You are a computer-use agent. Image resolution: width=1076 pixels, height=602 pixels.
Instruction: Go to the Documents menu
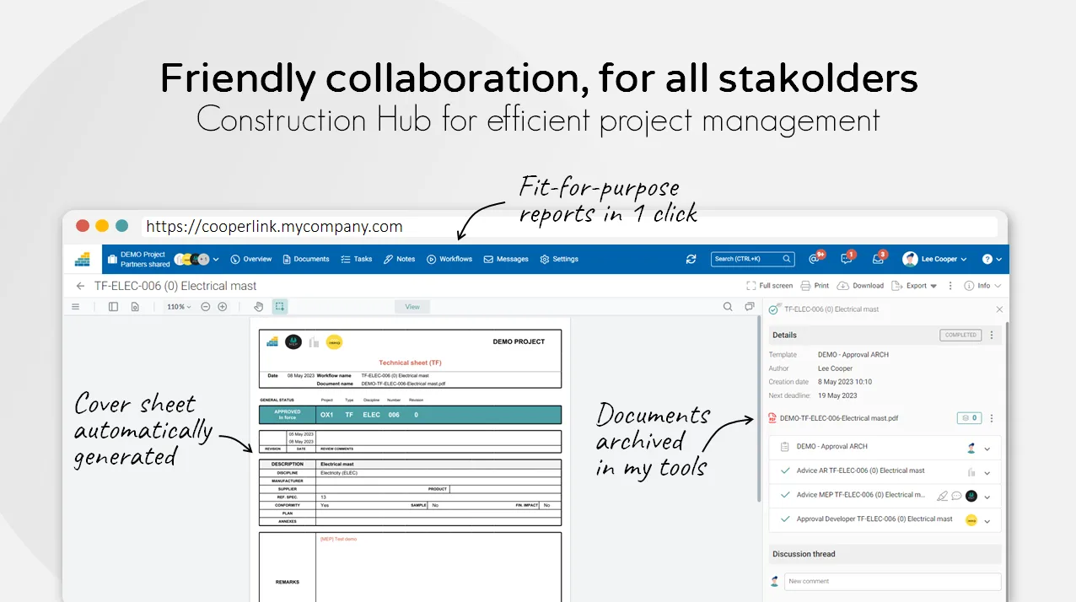pyautogui.click(x=306, y=259)
